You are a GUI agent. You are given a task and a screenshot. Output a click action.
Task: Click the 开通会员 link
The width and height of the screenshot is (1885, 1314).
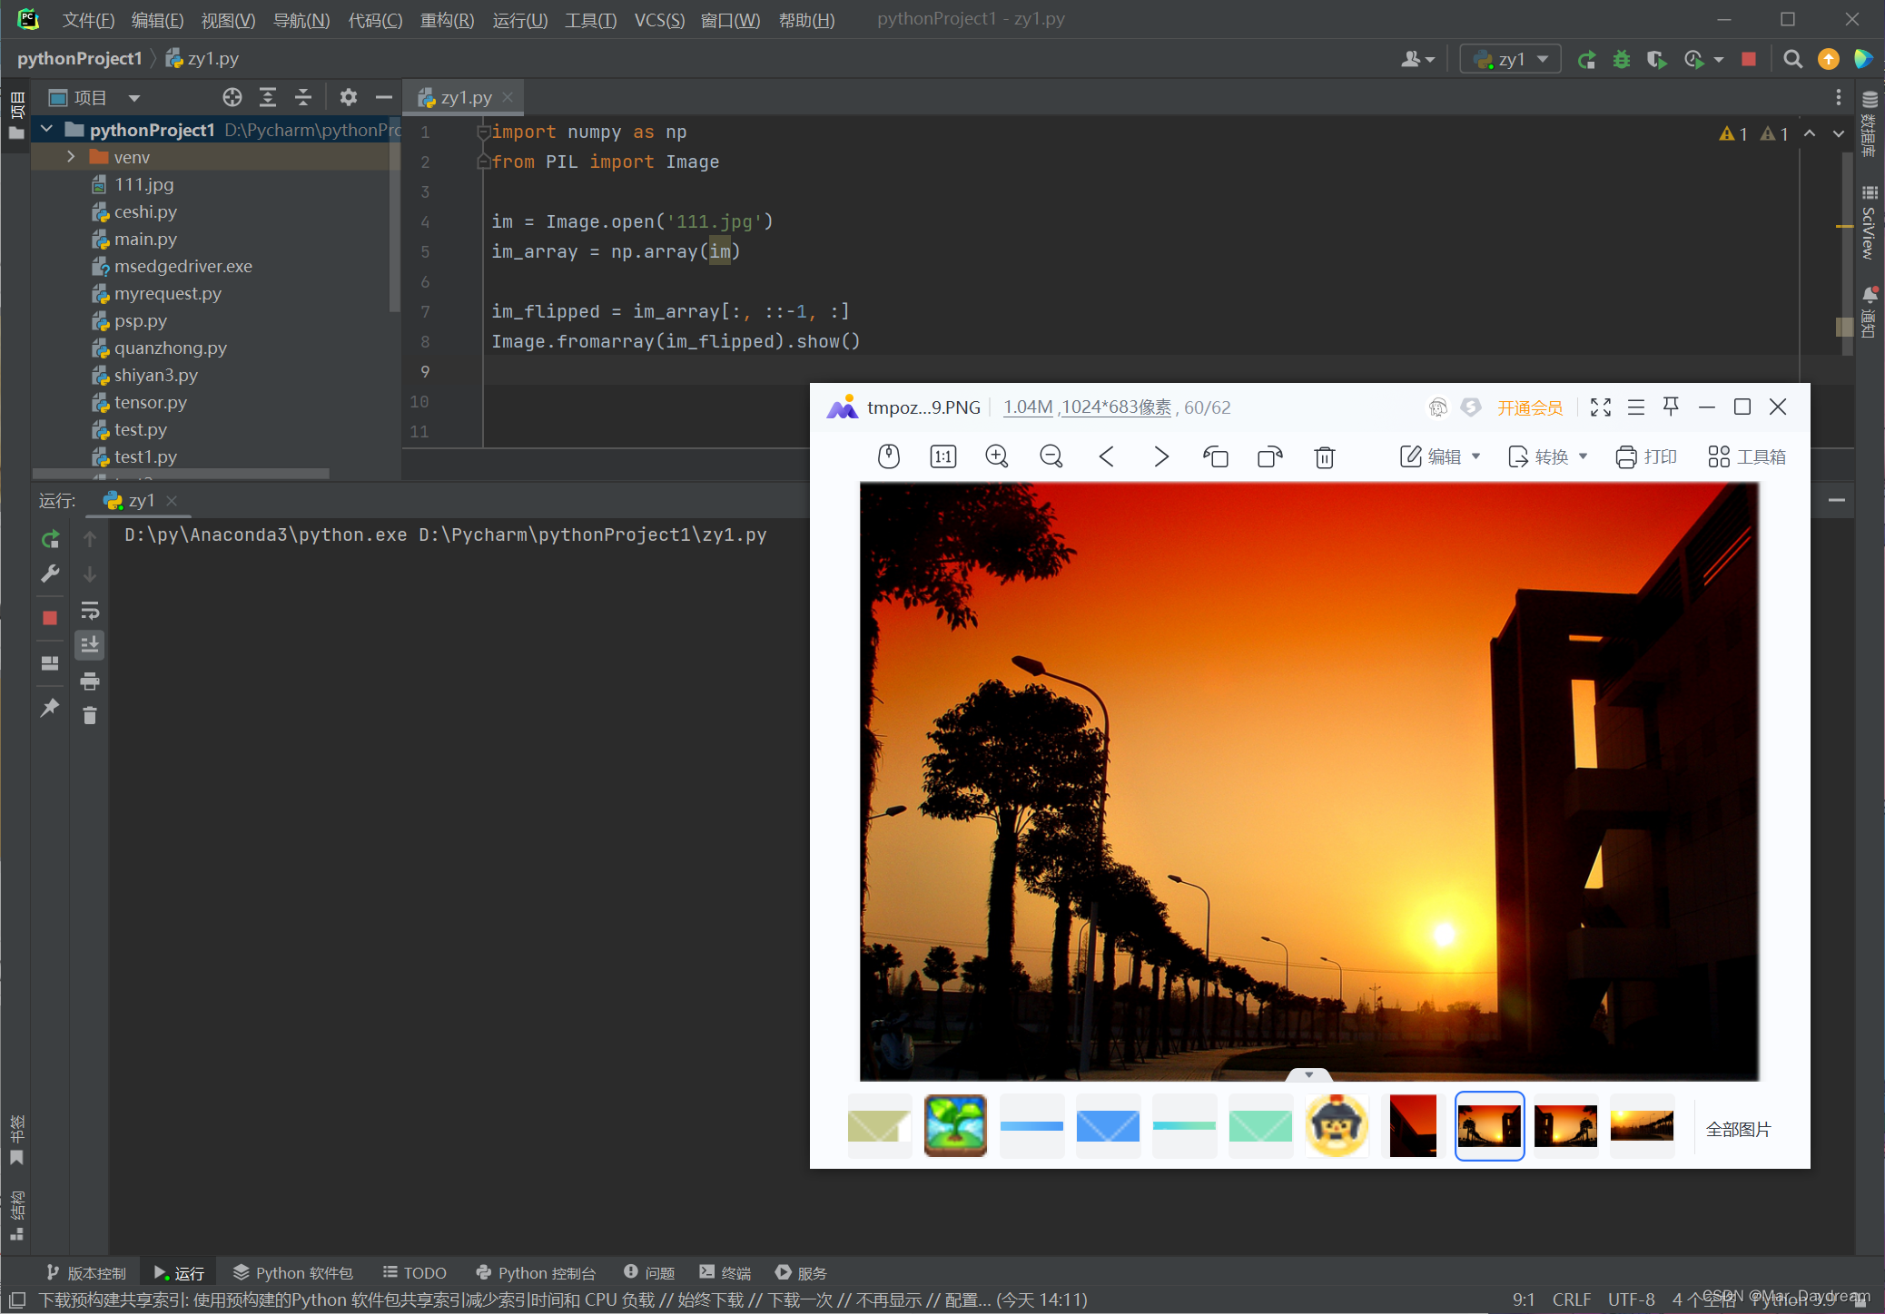1530,407
